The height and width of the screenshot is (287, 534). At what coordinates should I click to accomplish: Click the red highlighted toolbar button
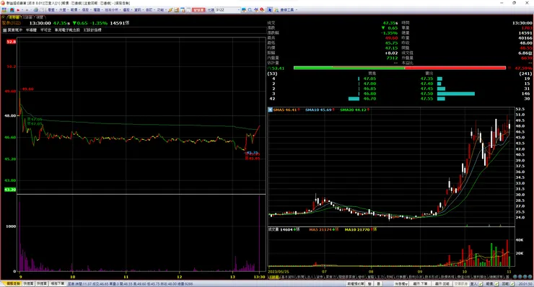pos(198,10)
